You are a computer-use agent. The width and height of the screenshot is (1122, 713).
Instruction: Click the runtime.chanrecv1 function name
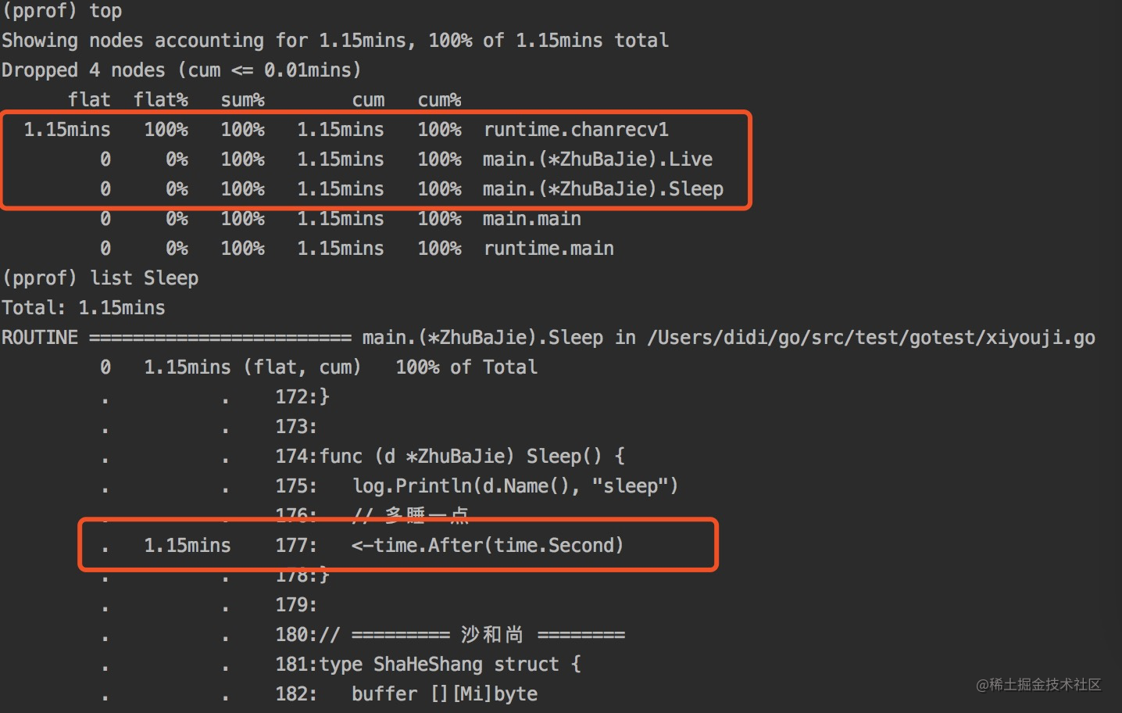point(576,129)
